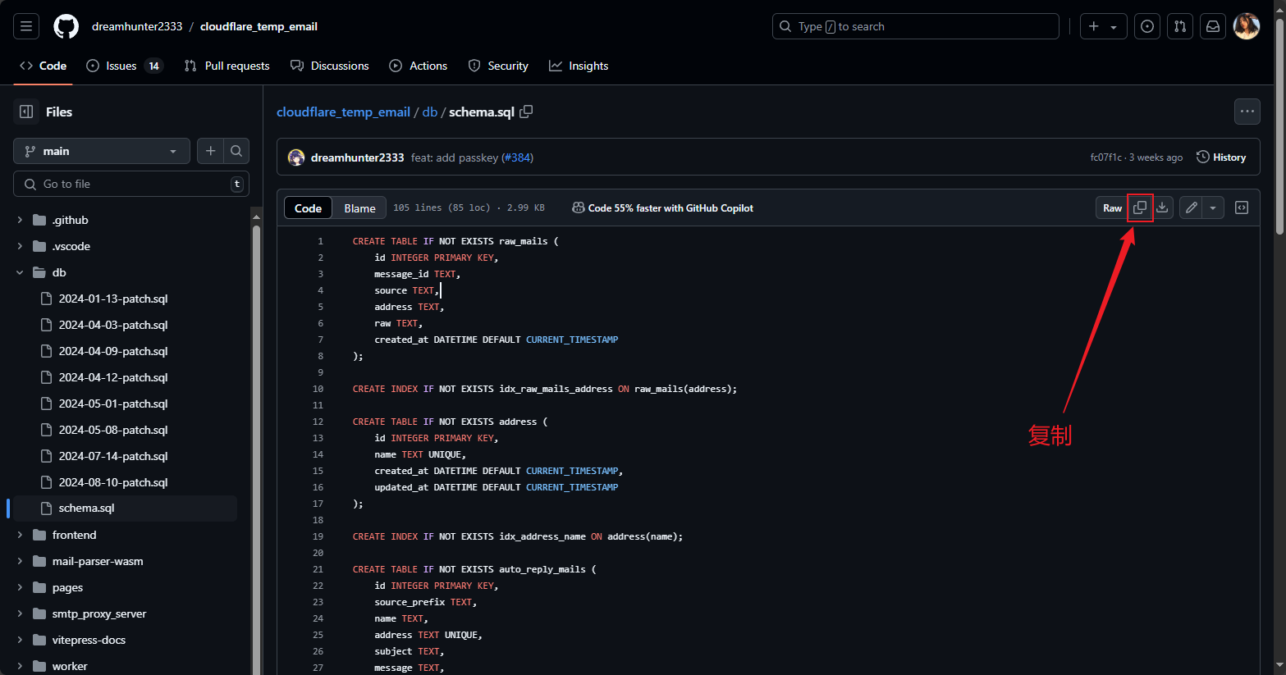Go to the Issues tab
1286x675 pixels.
(121, 66)
